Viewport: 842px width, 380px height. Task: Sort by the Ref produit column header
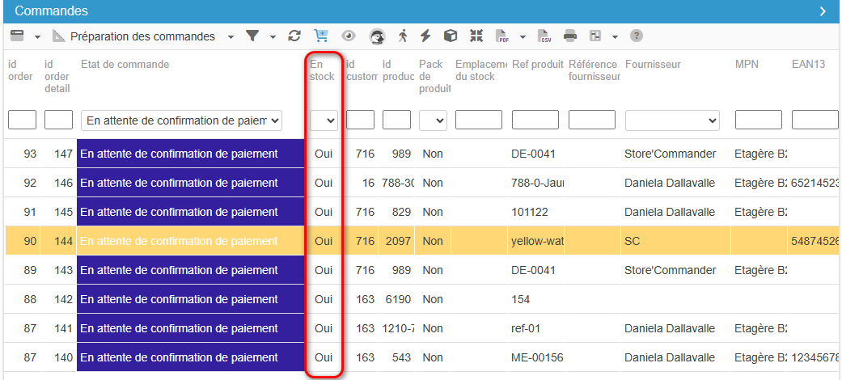537,65
